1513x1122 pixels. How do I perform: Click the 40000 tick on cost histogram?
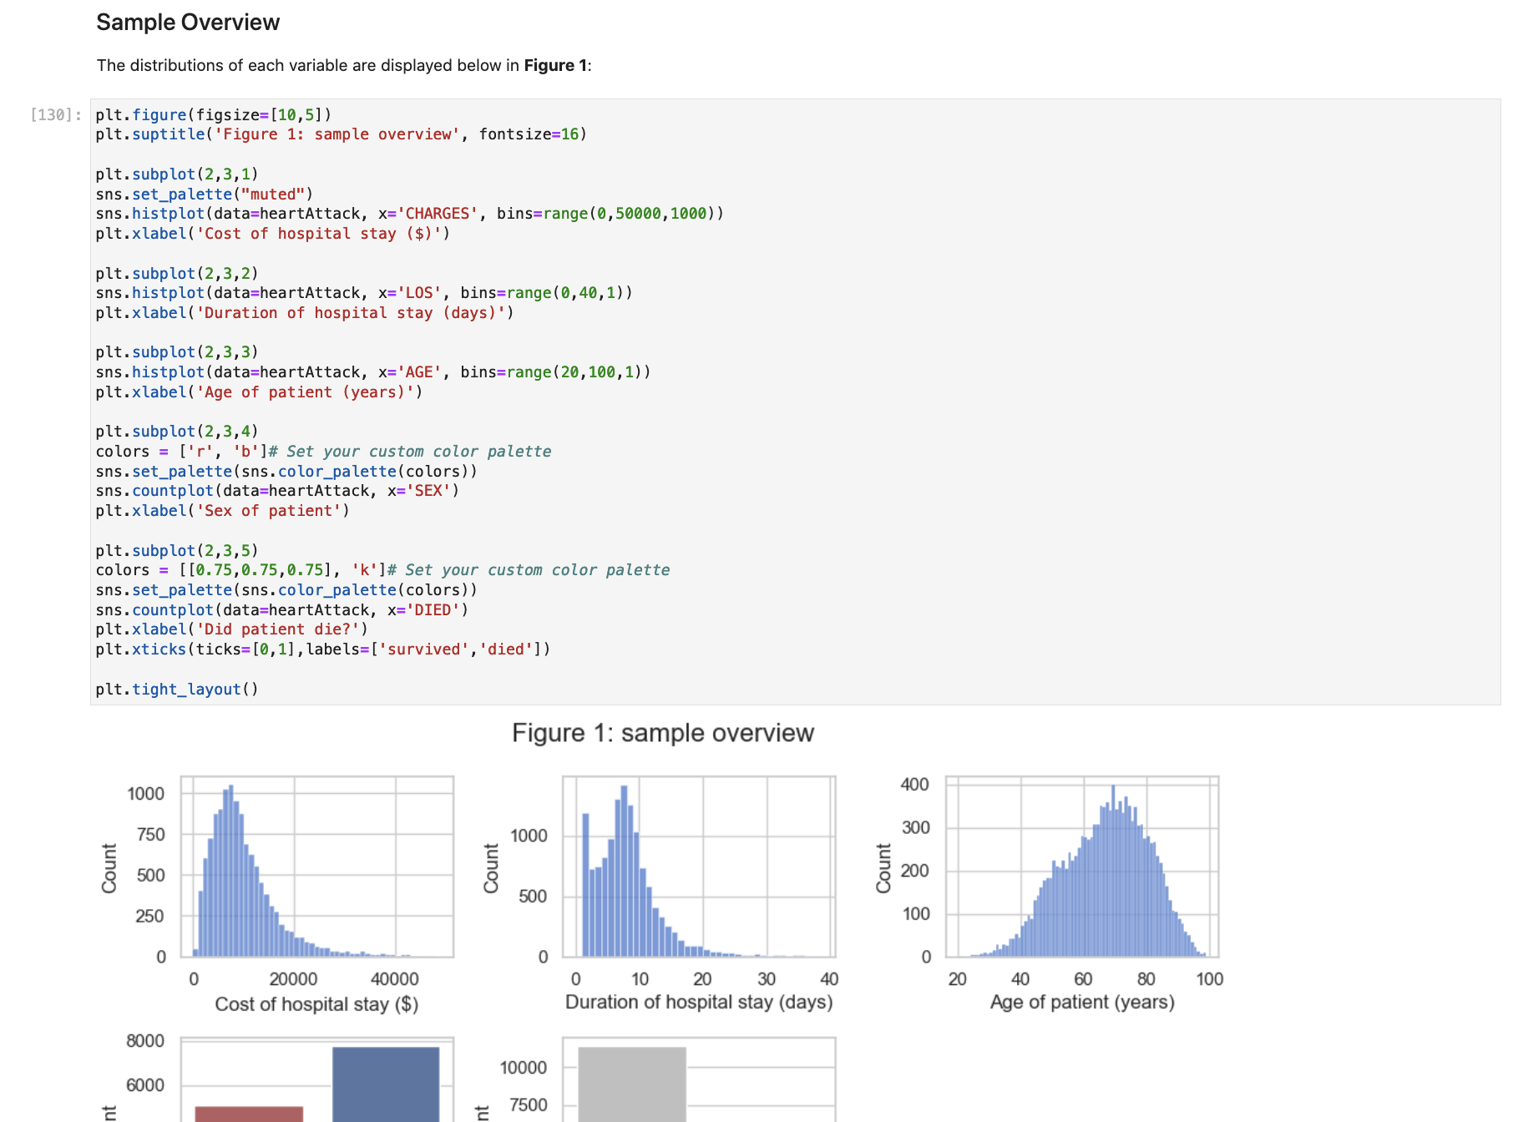click(x=395, y=978)
